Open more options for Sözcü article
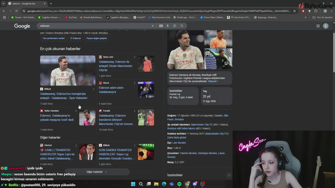The height and width of the screenshot is (188, 335). (x=135, y=83)
